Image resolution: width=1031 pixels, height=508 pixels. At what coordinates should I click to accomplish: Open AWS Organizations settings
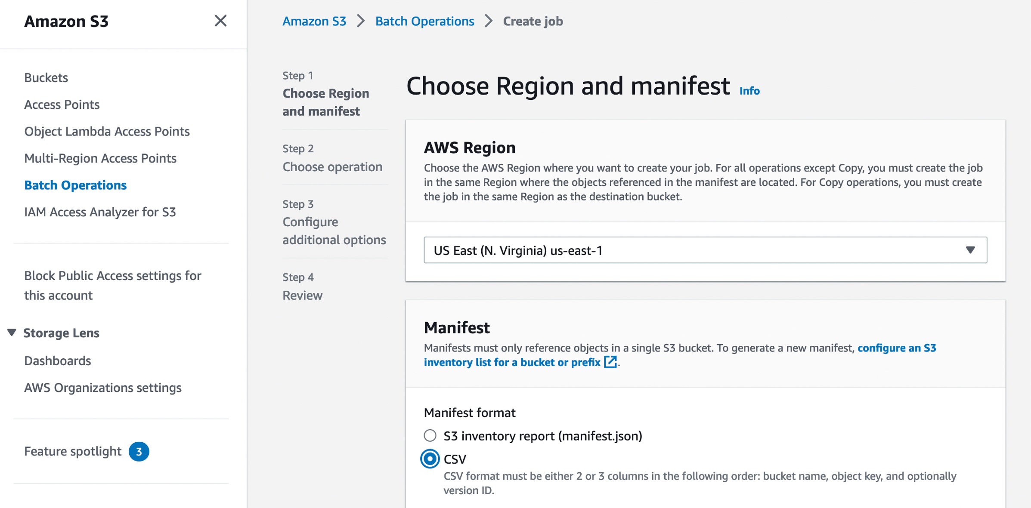102,388
